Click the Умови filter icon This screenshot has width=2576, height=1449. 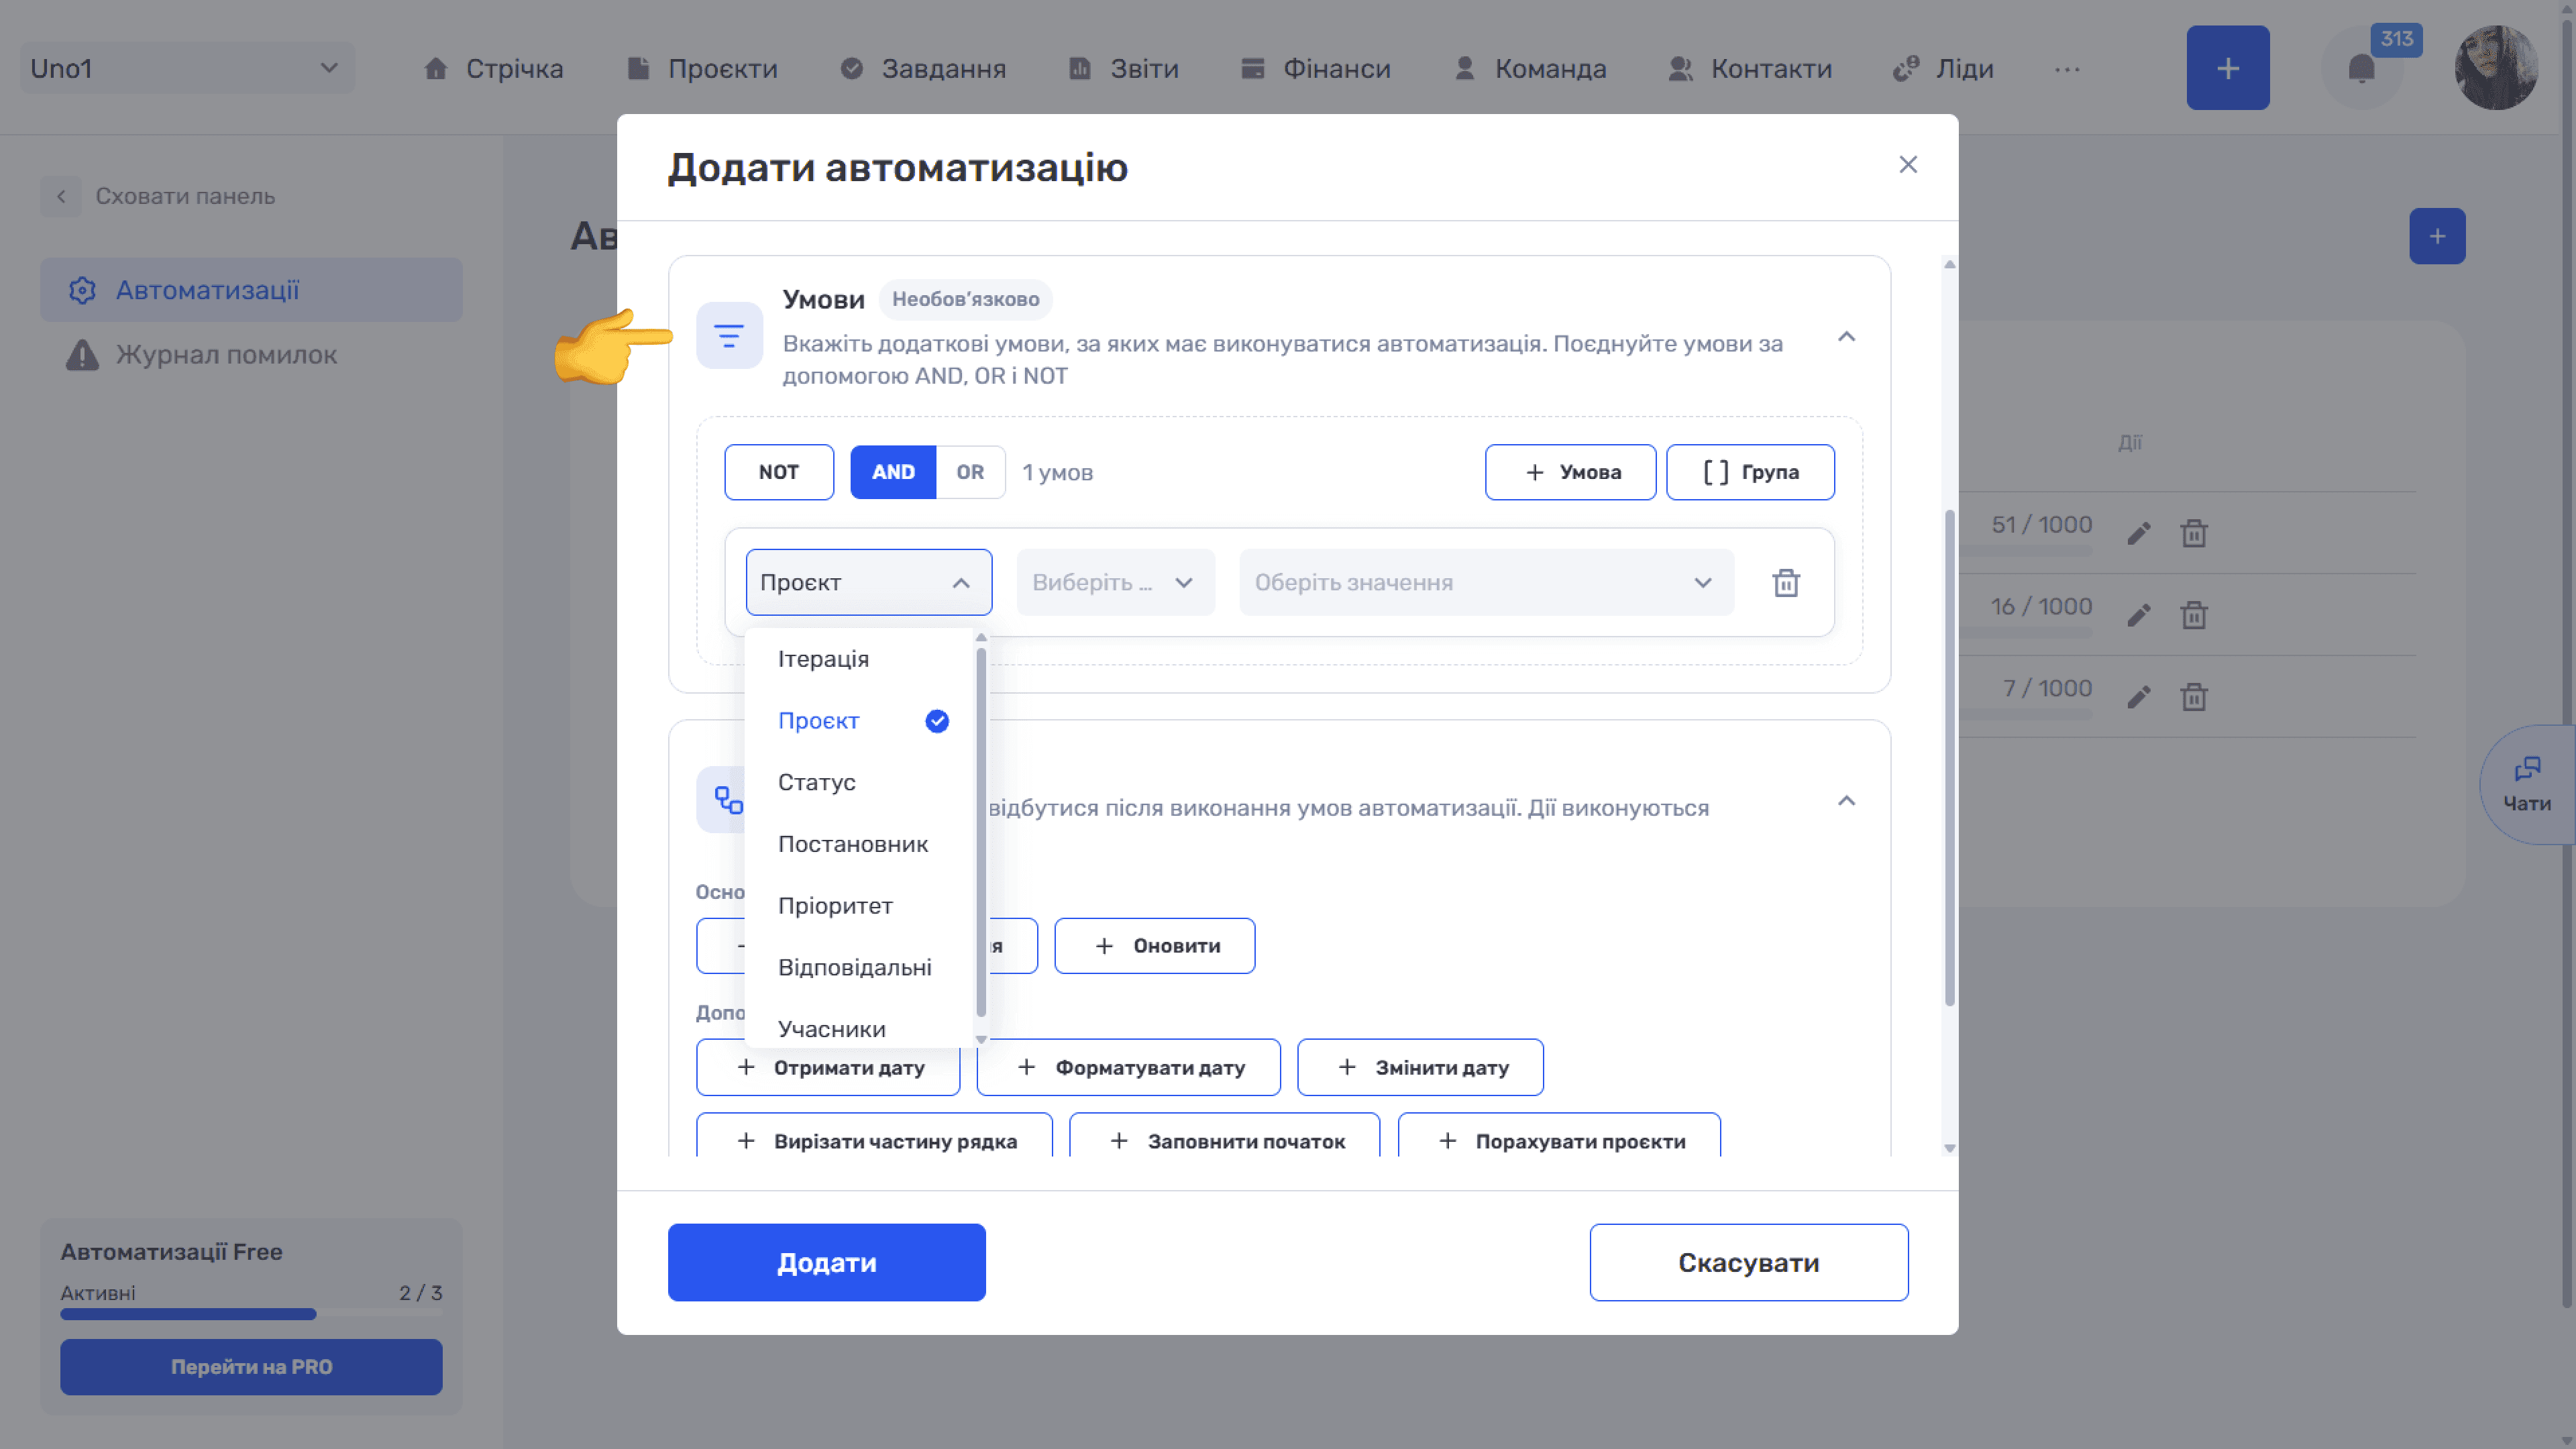point(729,336)
